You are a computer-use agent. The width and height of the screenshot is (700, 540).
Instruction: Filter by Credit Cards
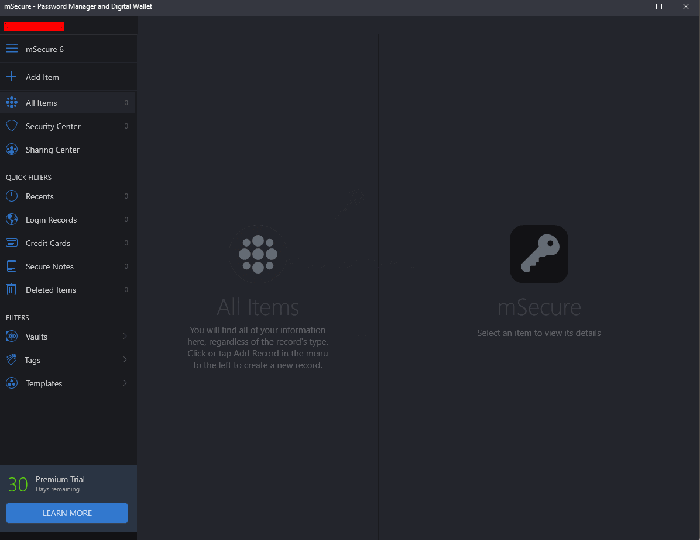67,243
